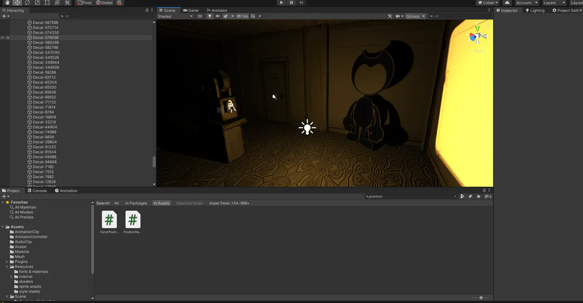Select the Scale tool
The image size is (583, 303).
click(37, 3)
